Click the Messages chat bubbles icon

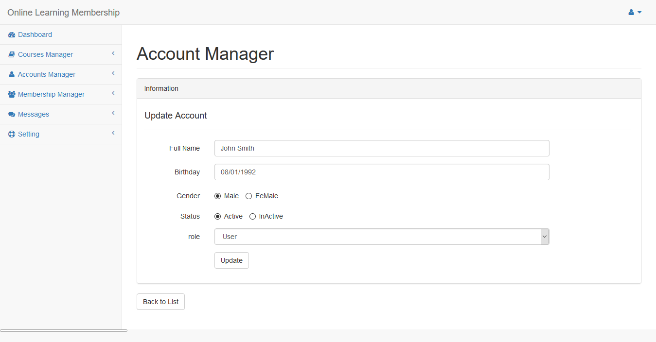tap(12, 115)
